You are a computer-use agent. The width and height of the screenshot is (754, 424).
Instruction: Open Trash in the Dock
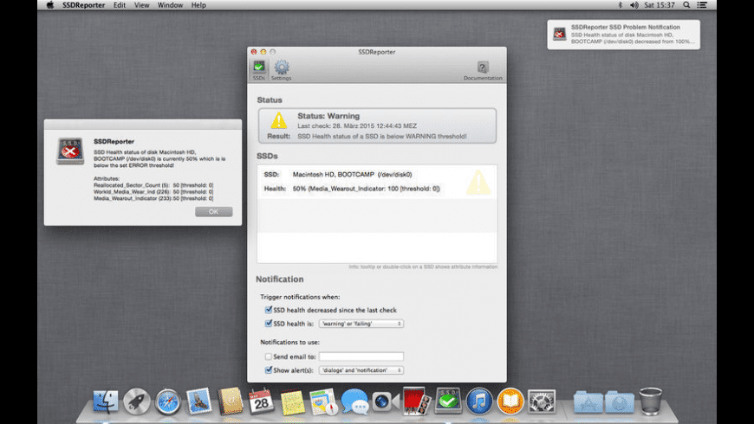pyautogui.click(x=651, y=401)
